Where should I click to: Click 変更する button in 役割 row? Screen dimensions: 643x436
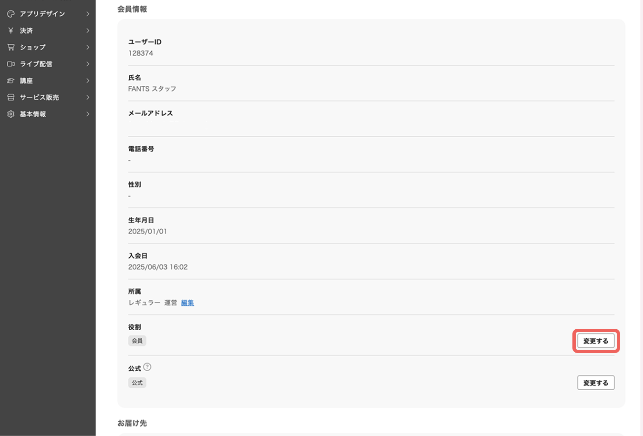tap(596, 341)
